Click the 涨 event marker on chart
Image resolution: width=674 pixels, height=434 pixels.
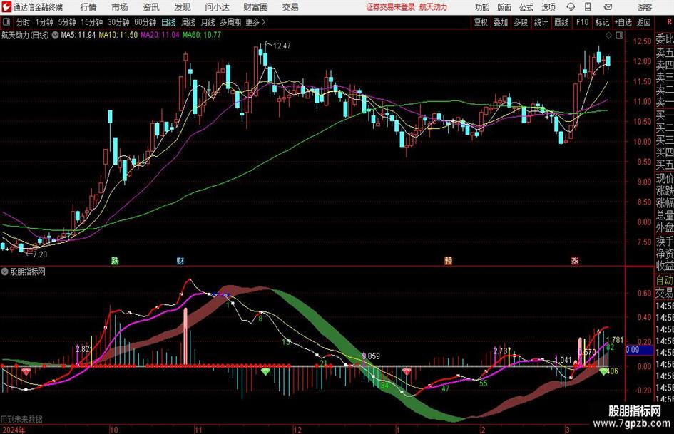click(x=575, y=260)
